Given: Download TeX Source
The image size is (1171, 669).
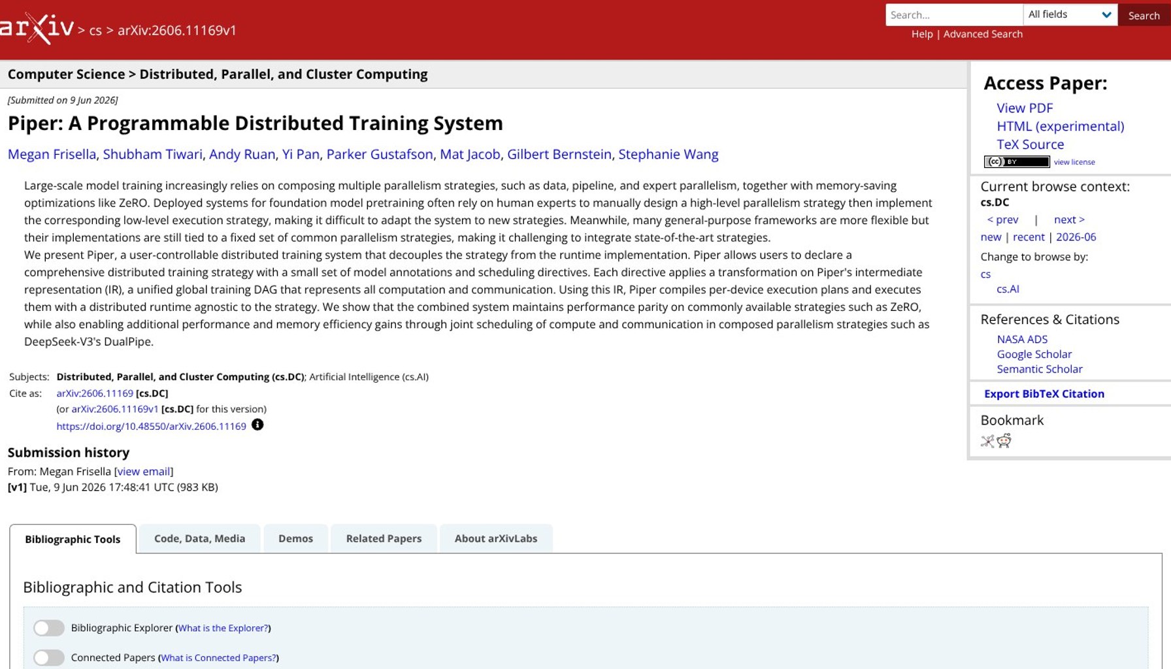Looking at the screenshot, I should tap(1030, 144).
